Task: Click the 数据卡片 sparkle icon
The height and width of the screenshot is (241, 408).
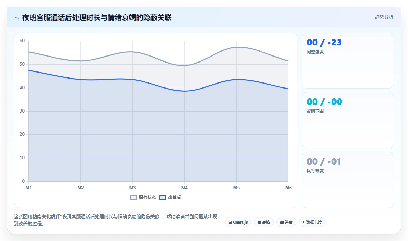Action: pyautogui.click(x=304, y=222)
